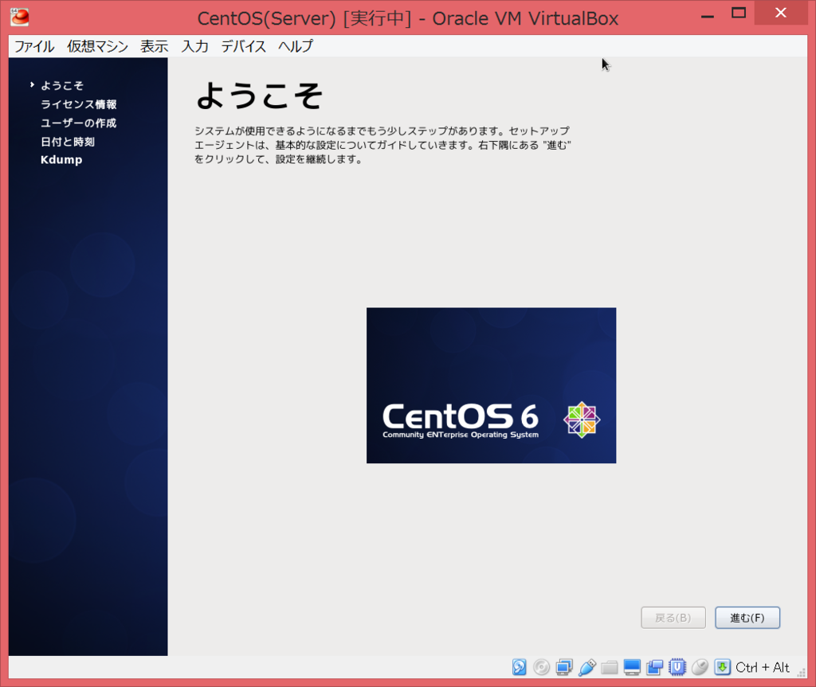Click the window resize grip corner
Screen dimensions: 816x687
tap(802, 673)
